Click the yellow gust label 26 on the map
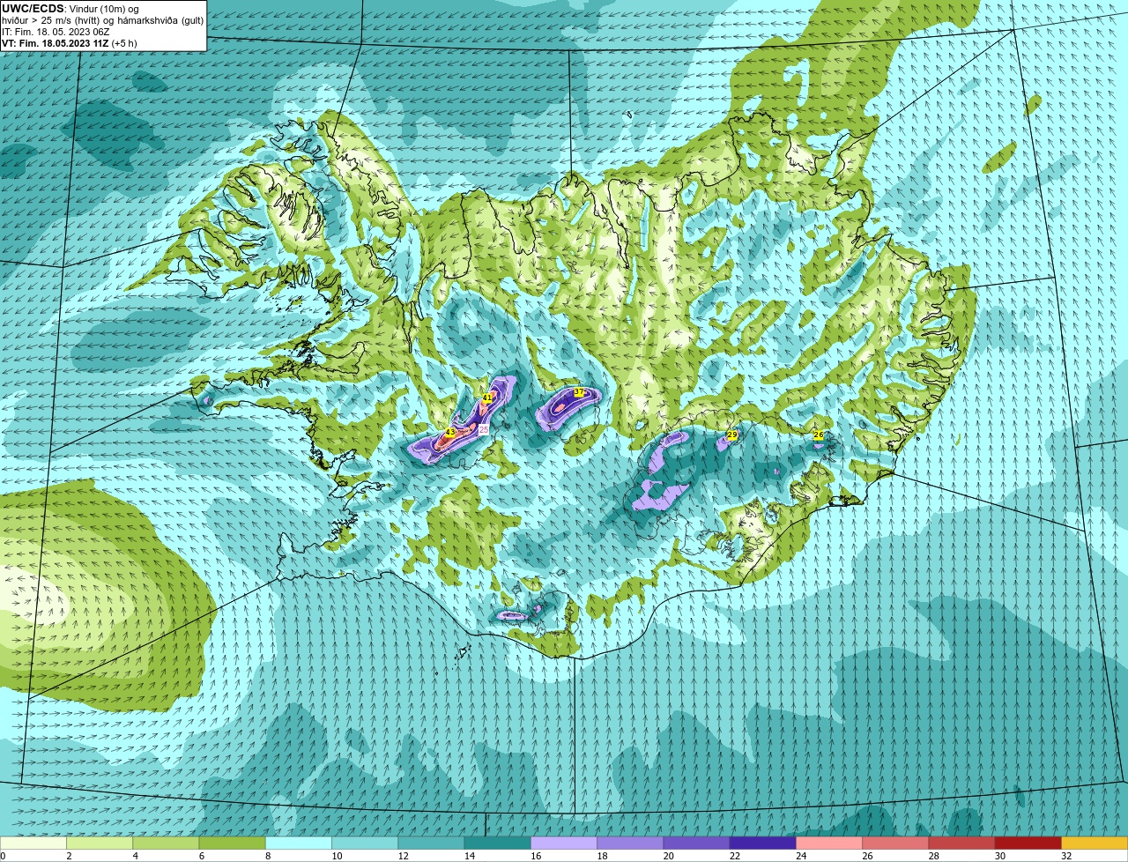This screenshot has width=1128, height=862. click(818, 435)
